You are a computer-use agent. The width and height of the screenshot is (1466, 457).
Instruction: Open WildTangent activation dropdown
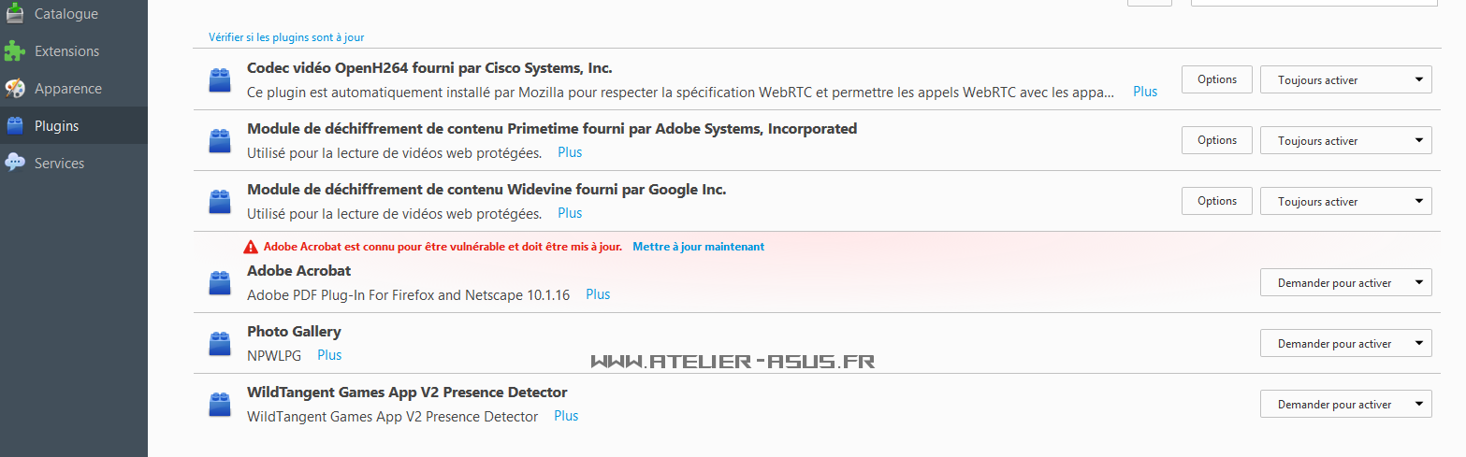point(1345,405)
